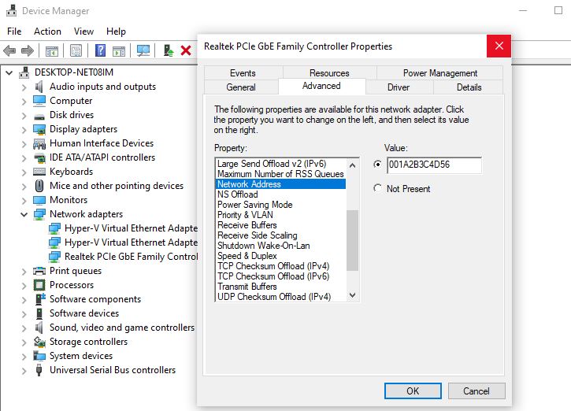
Task: Expand the IDE ATA/ATAPI controllers category
Action: click(24, 158)
